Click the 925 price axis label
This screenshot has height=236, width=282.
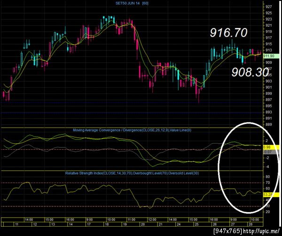click(269, 13)
